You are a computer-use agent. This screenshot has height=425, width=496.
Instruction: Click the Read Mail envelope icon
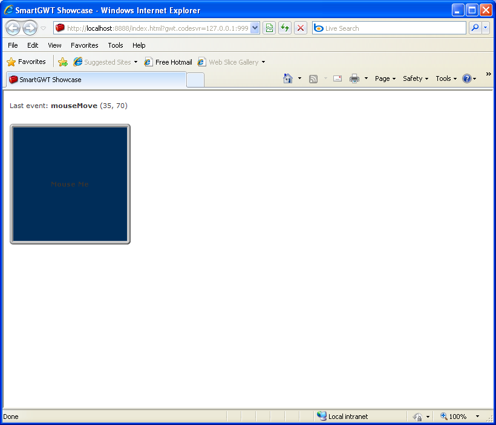338,78
